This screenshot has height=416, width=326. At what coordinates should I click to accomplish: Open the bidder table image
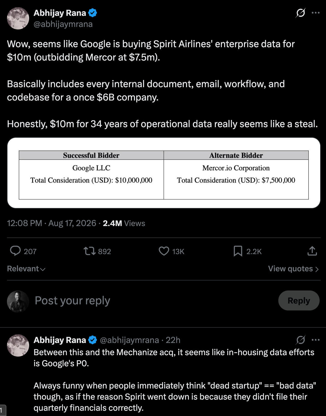(164, 173)
